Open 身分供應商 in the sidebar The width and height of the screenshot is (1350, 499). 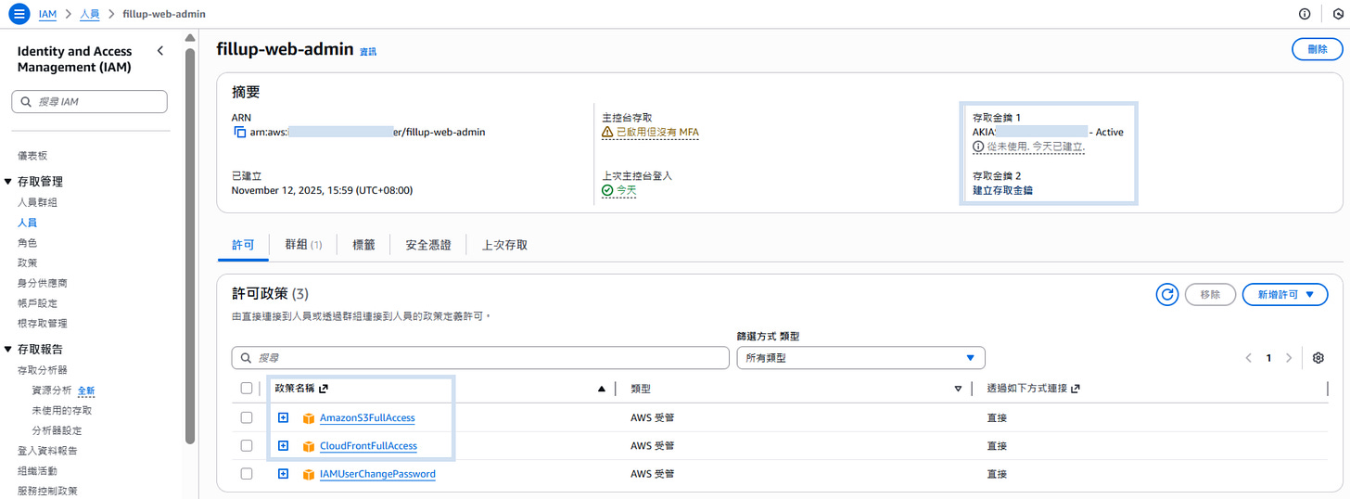click(43, 283)
